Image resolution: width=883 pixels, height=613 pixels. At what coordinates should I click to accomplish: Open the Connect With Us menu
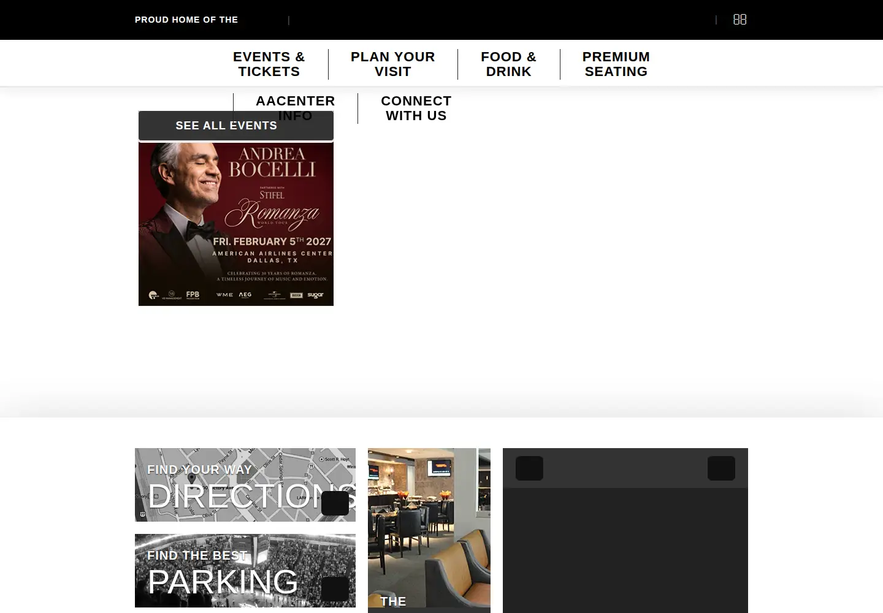[x=416, y=109]
